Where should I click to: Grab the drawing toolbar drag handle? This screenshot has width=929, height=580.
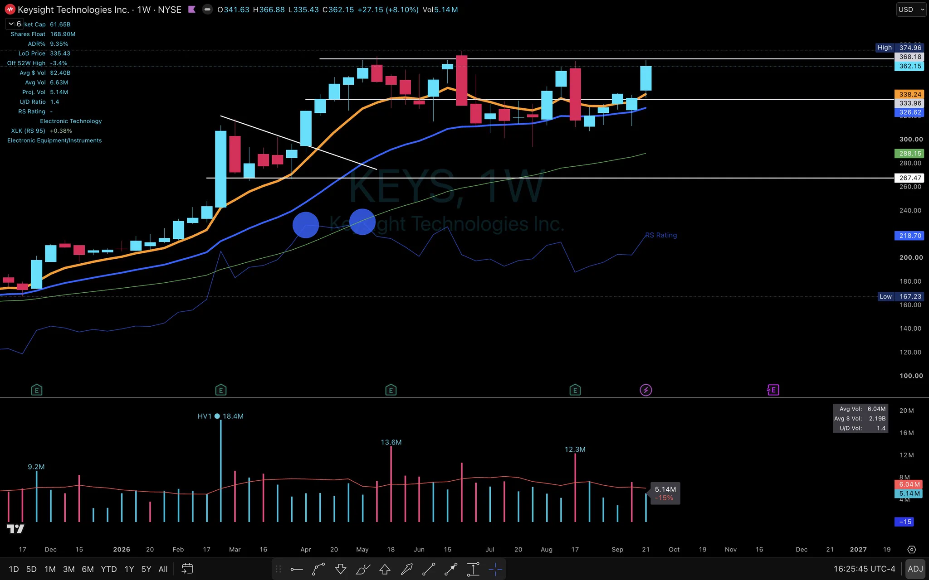[x=279, y=569]
